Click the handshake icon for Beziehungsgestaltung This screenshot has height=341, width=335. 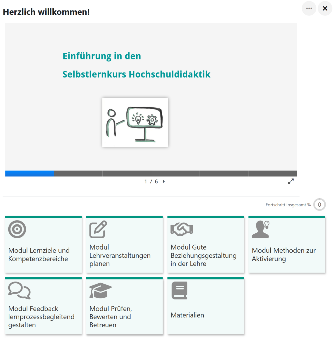coord(182,229)
